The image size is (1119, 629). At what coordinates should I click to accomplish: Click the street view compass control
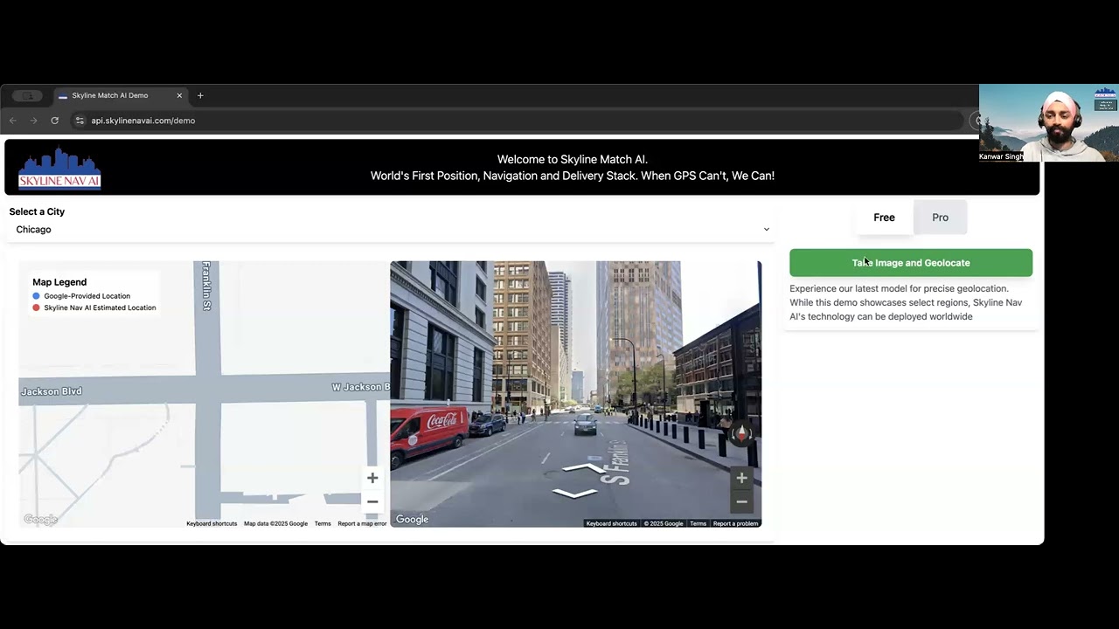pyautogui.click(x=741, y=433)
